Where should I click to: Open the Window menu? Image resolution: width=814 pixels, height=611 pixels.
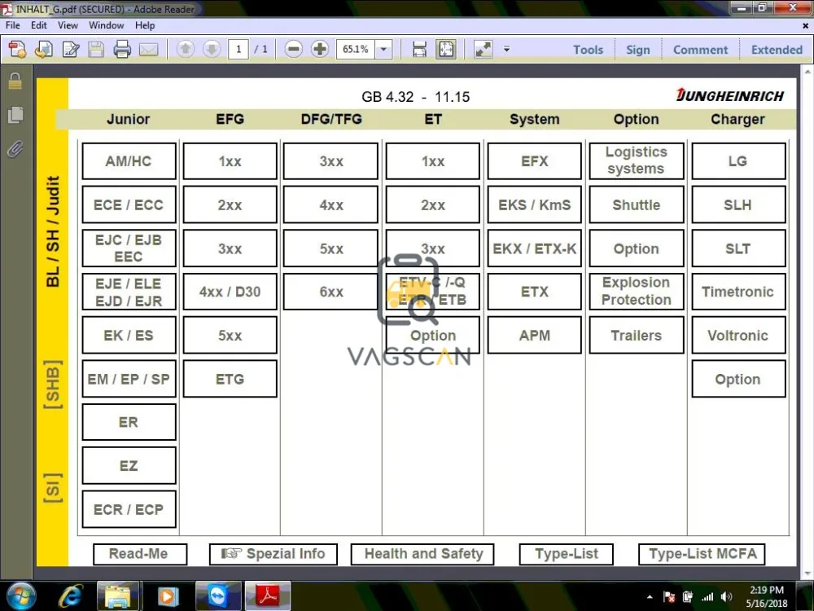click(107, 25)
